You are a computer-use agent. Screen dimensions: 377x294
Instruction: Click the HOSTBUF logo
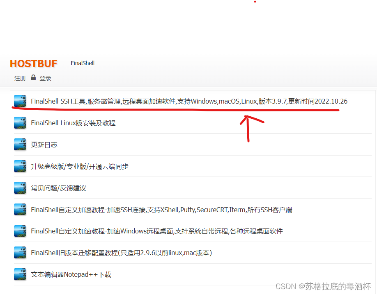tap(33, 63)
